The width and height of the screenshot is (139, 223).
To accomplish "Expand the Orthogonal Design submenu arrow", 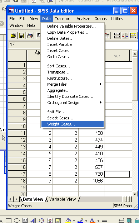I will [x=101, y=103].
